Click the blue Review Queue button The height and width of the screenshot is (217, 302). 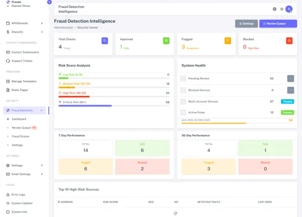[278, 24]
